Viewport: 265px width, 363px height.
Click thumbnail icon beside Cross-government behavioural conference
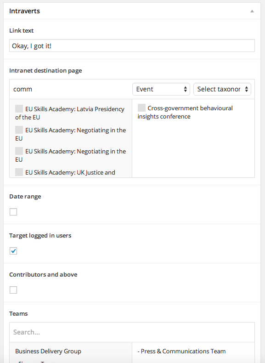click(141, 108)
